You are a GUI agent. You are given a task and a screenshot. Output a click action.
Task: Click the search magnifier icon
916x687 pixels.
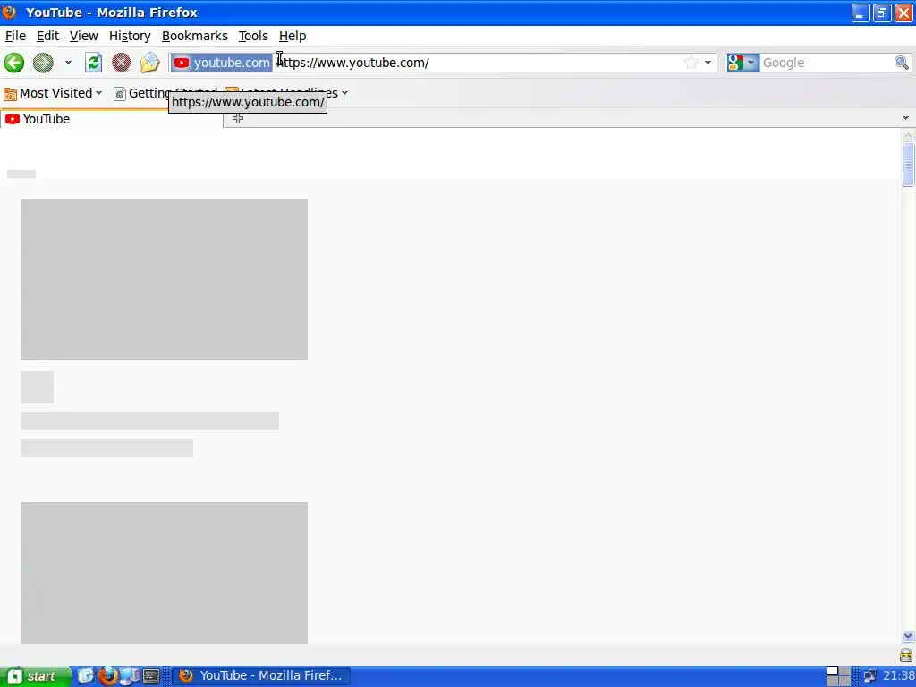(x=902, y=63)
